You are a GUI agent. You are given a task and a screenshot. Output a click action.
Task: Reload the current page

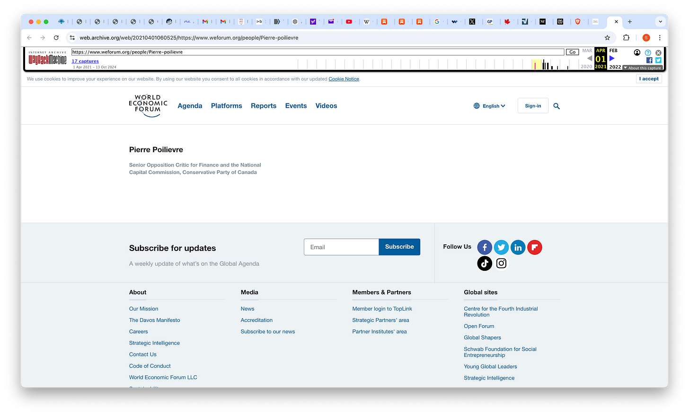tap(56, 38)
